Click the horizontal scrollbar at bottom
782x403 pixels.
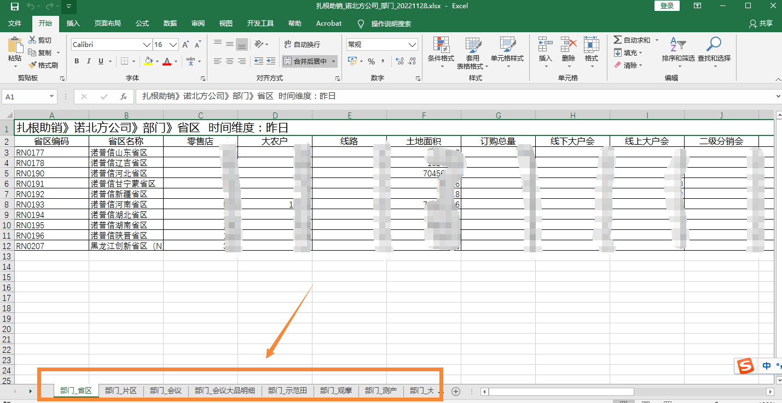click(561, 392)
